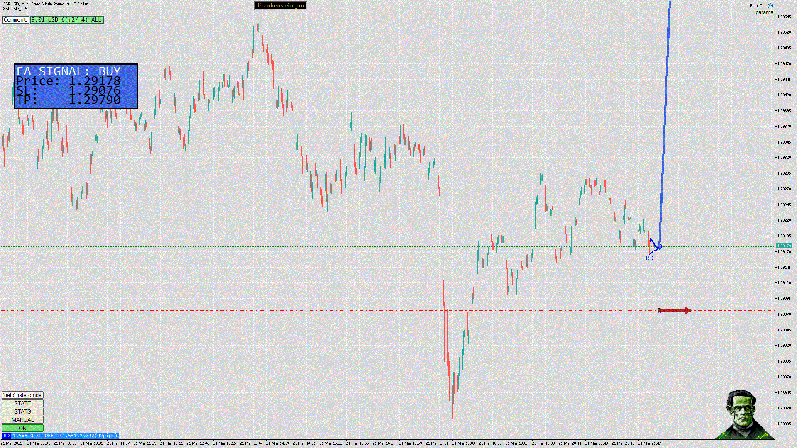Click the STATS button
The image size is (797, 448).
(22, 411)
